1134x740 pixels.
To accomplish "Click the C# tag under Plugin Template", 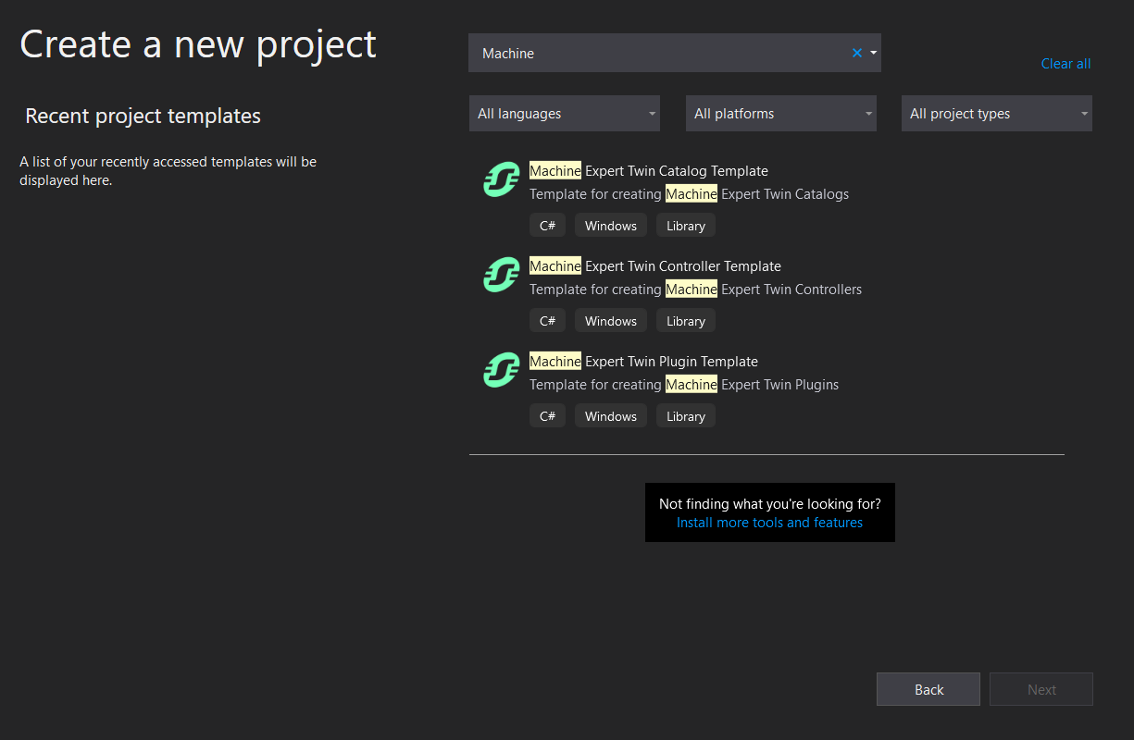I will click(547, 416).
